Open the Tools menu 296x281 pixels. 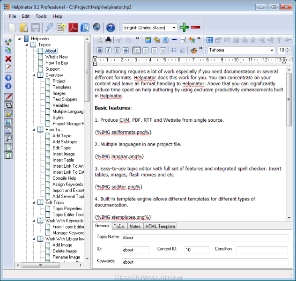coord(41,16)
